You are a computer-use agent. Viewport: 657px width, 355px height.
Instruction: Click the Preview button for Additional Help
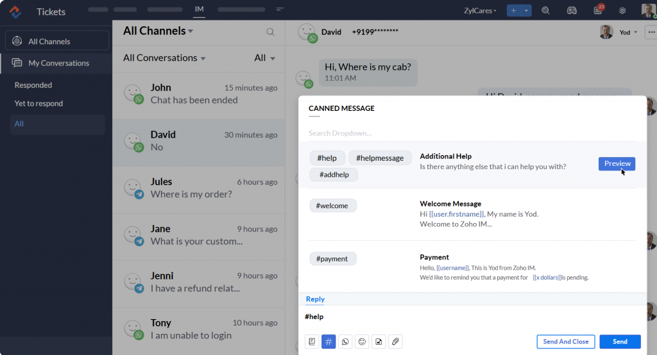[617, 164]
